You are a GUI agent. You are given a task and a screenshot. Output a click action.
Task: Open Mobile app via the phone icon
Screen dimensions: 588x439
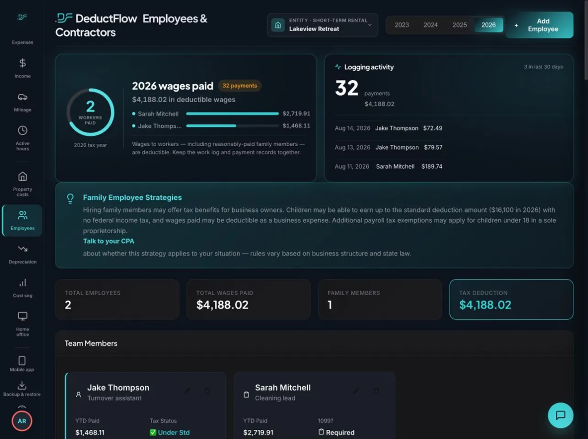(22, 361)
